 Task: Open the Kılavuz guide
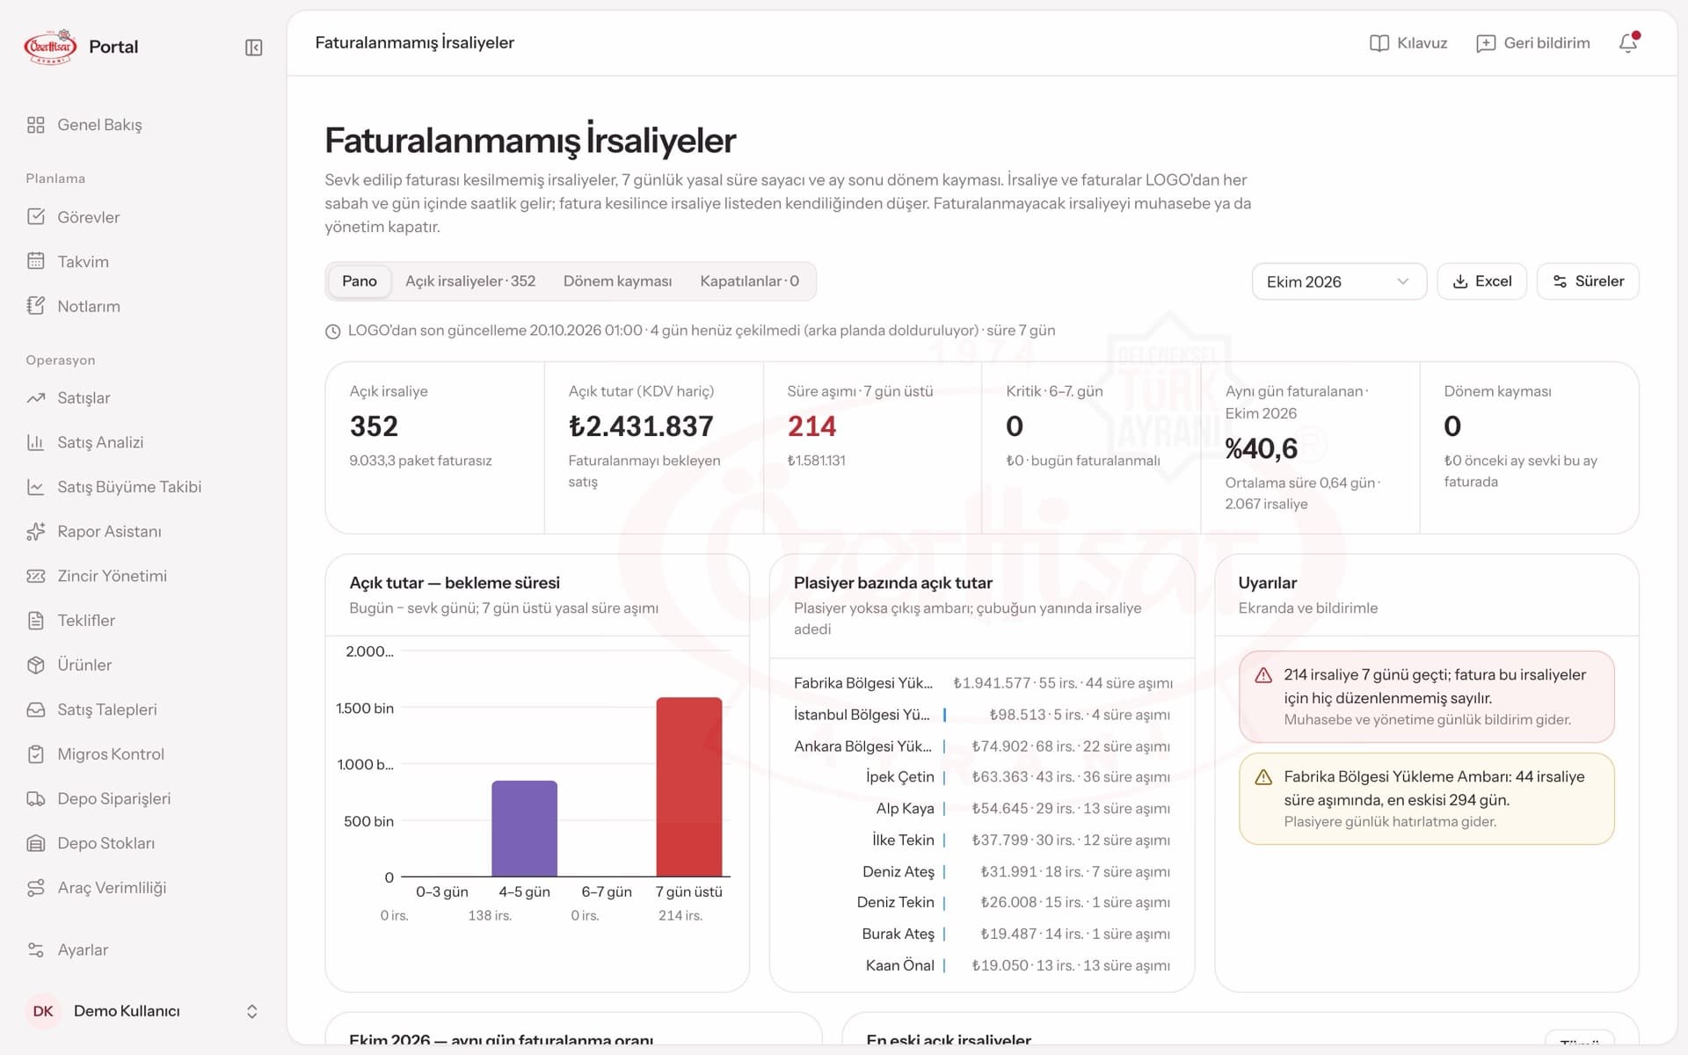(x=1408, y=43)
